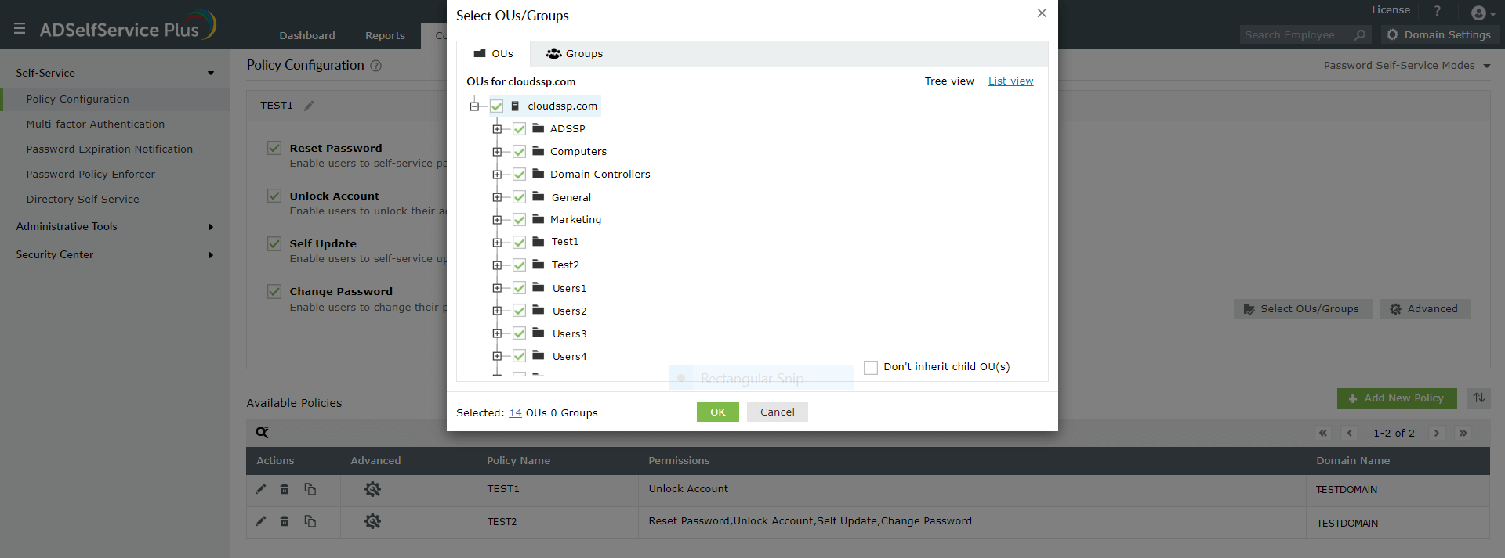Toggle the Reset Password checkbox
The width and height of the screenshot is (1505, 558).
coord(274,148)
